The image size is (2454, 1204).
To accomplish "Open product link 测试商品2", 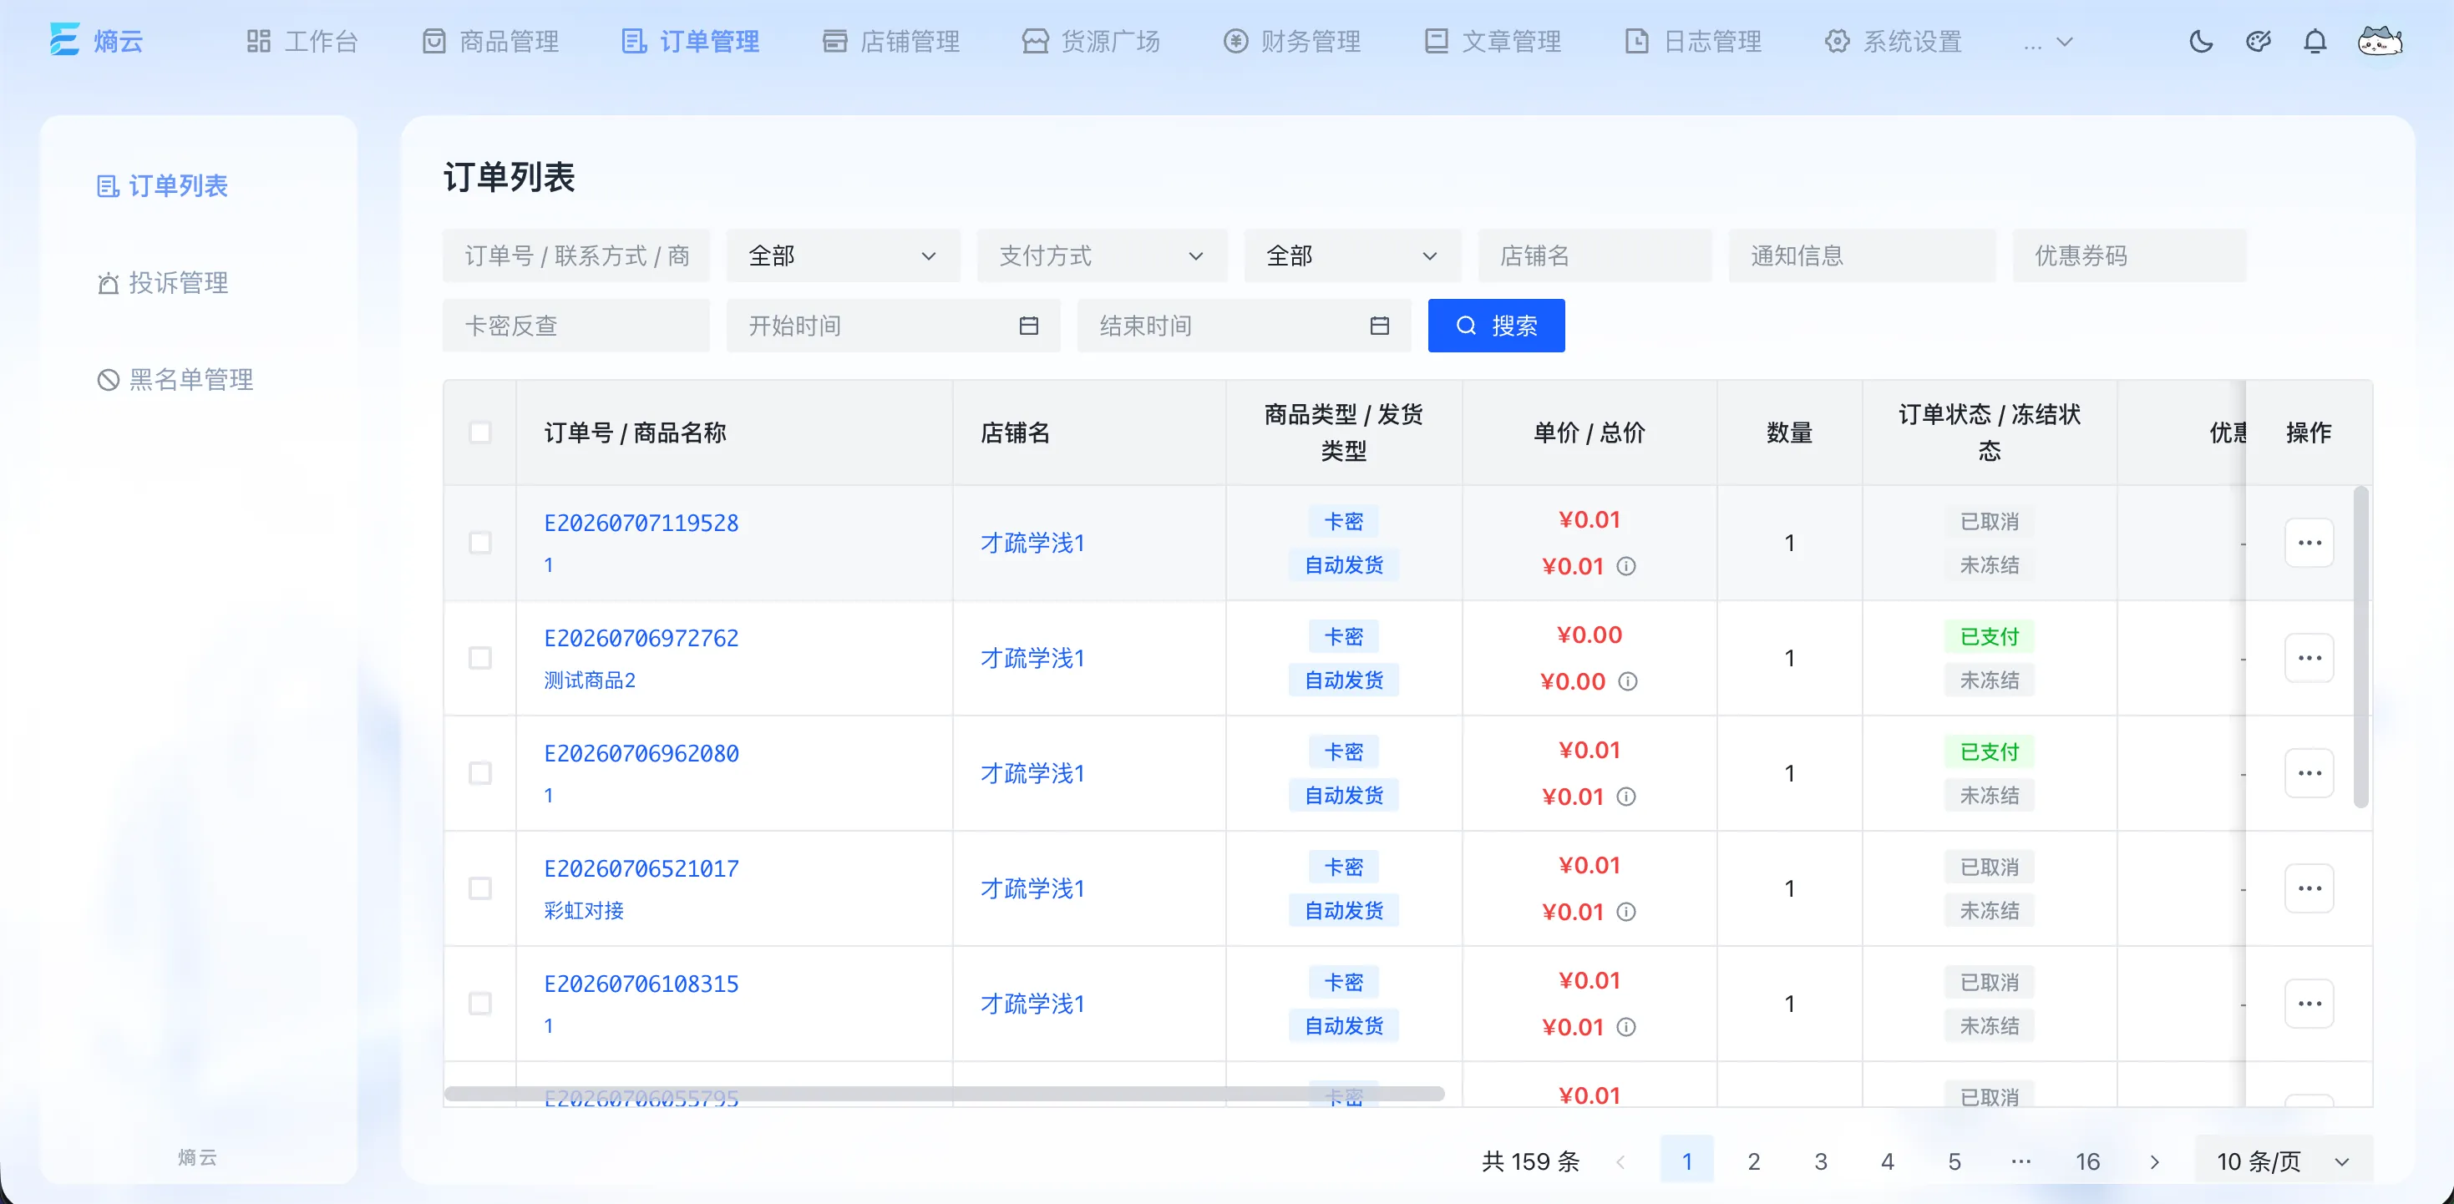I will pyautogui.click(x=590, y=680).
